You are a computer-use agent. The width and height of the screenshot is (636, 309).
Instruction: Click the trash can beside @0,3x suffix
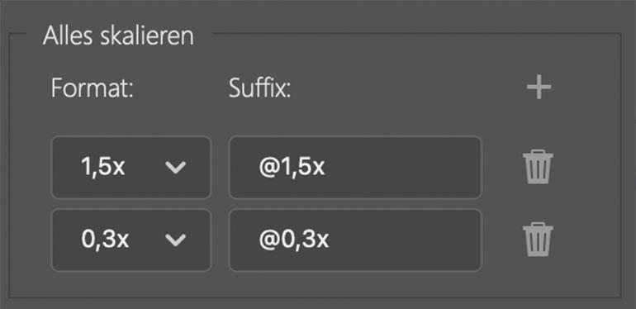[538, 240]
